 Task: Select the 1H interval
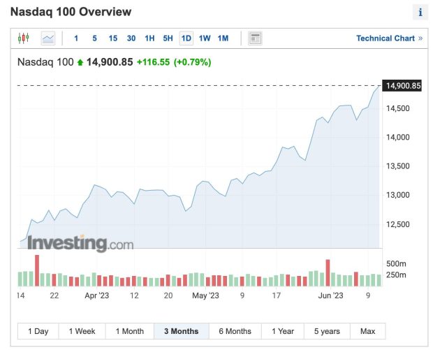pyautogui.click(x=149, y=38)
